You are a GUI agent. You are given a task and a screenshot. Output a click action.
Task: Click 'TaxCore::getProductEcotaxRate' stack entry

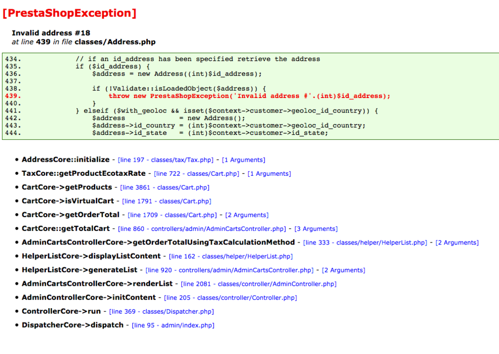(84, 173)
